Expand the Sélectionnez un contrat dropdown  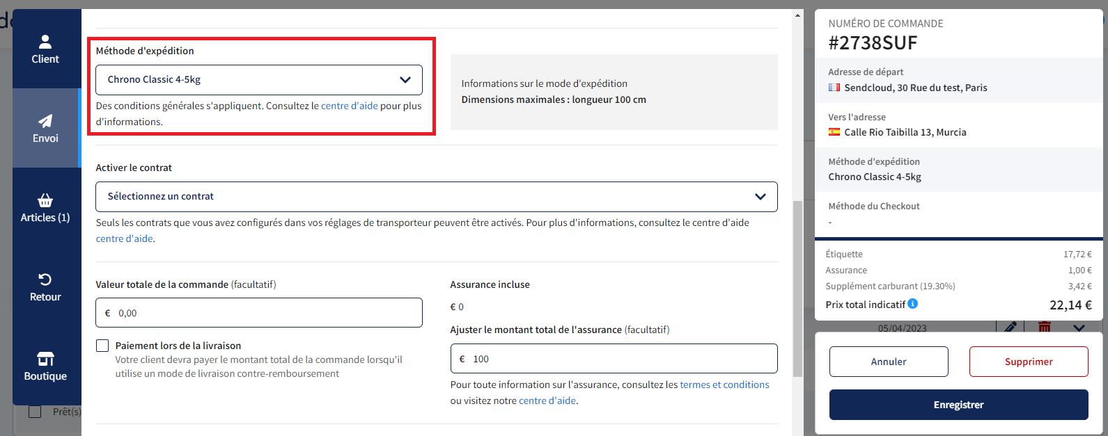[437, 197]
